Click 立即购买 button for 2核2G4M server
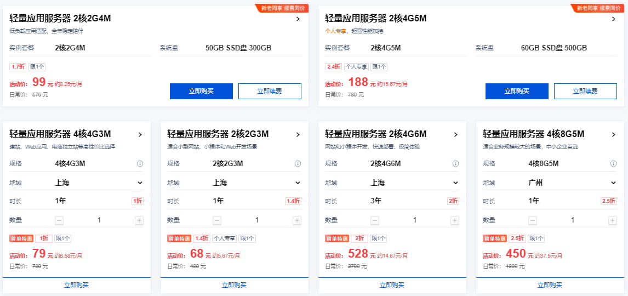 (201, 91)
